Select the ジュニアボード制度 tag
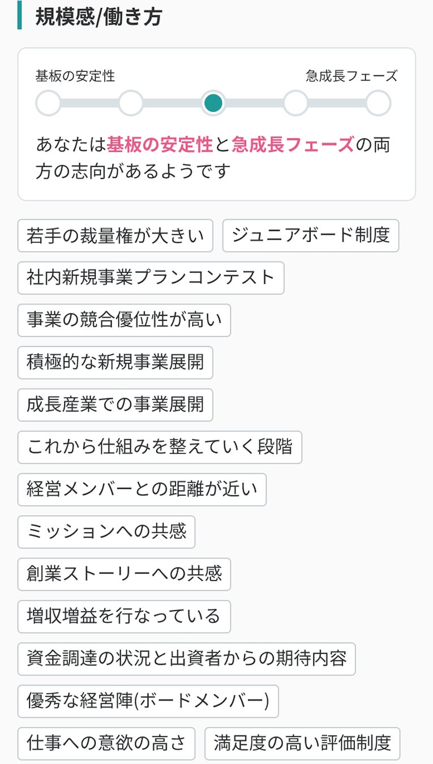433x764 pixels. (x=311, y=235)
